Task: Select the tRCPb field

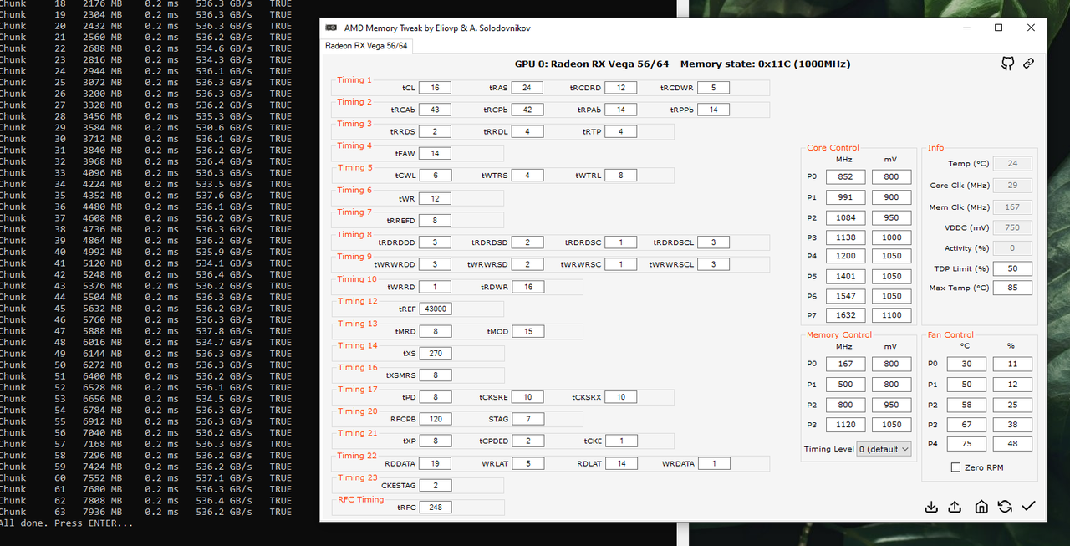Action: (527, 110)
